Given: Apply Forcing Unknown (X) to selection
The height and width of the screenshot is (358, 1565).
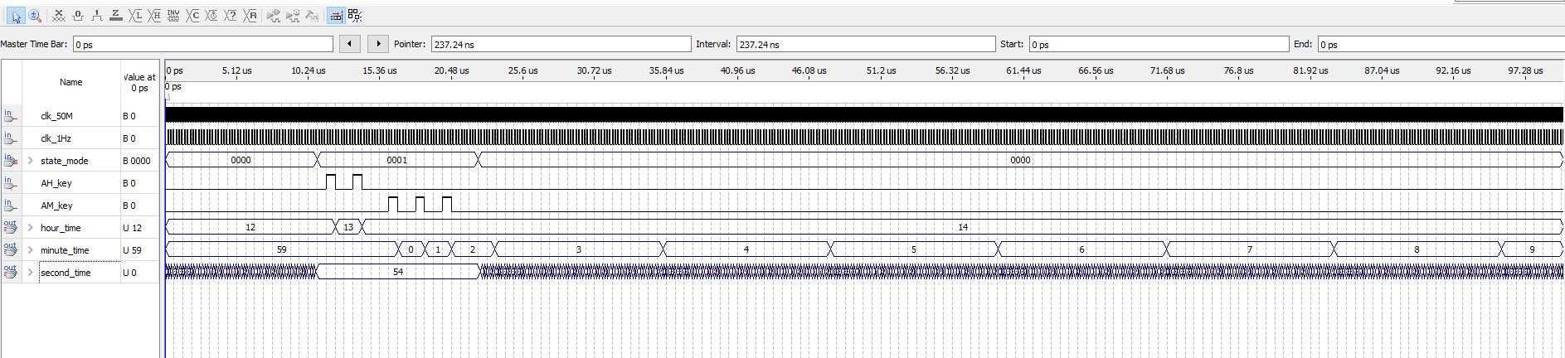Looking at the screenshot, I should pos(59,16).
